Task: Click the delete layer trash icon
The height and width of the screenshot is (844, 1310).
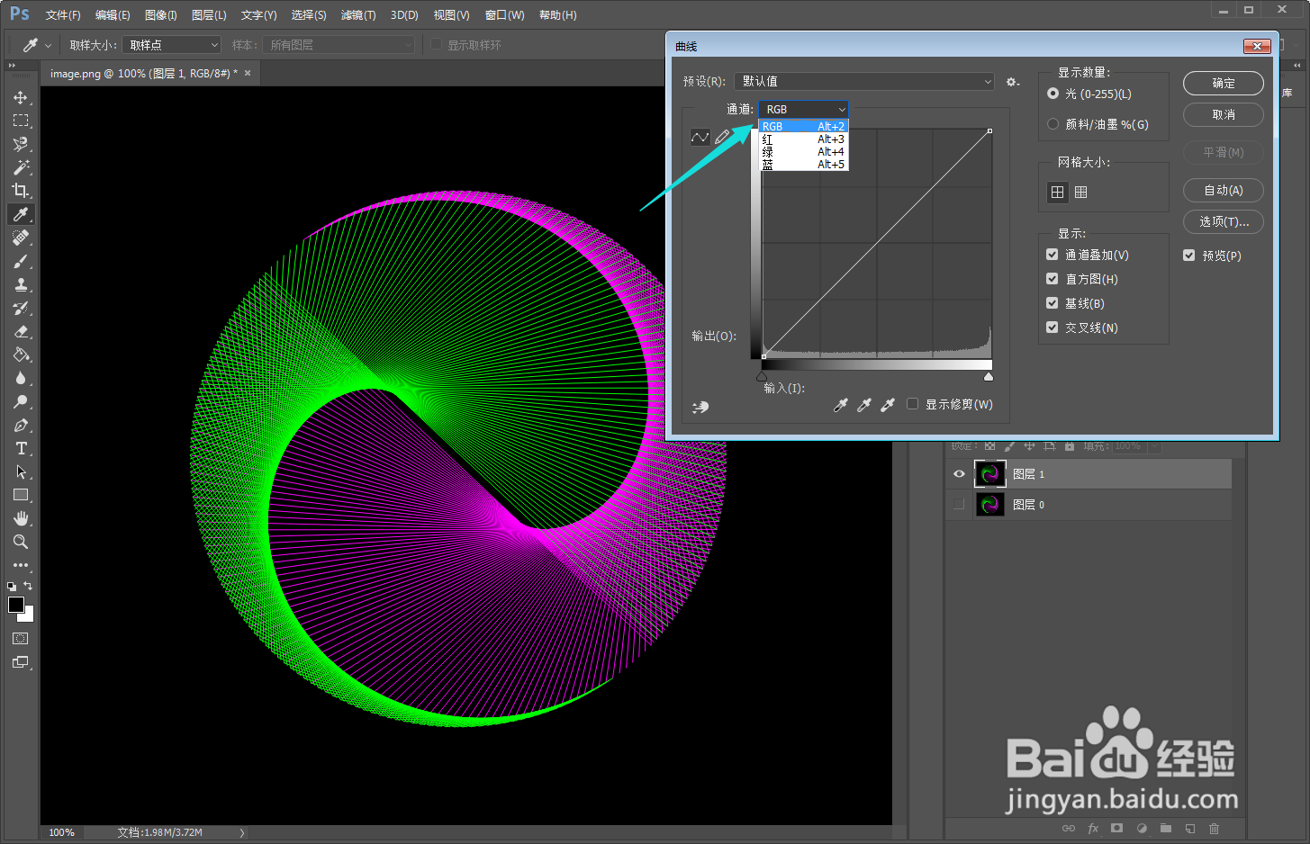Action: (1215, 828)
